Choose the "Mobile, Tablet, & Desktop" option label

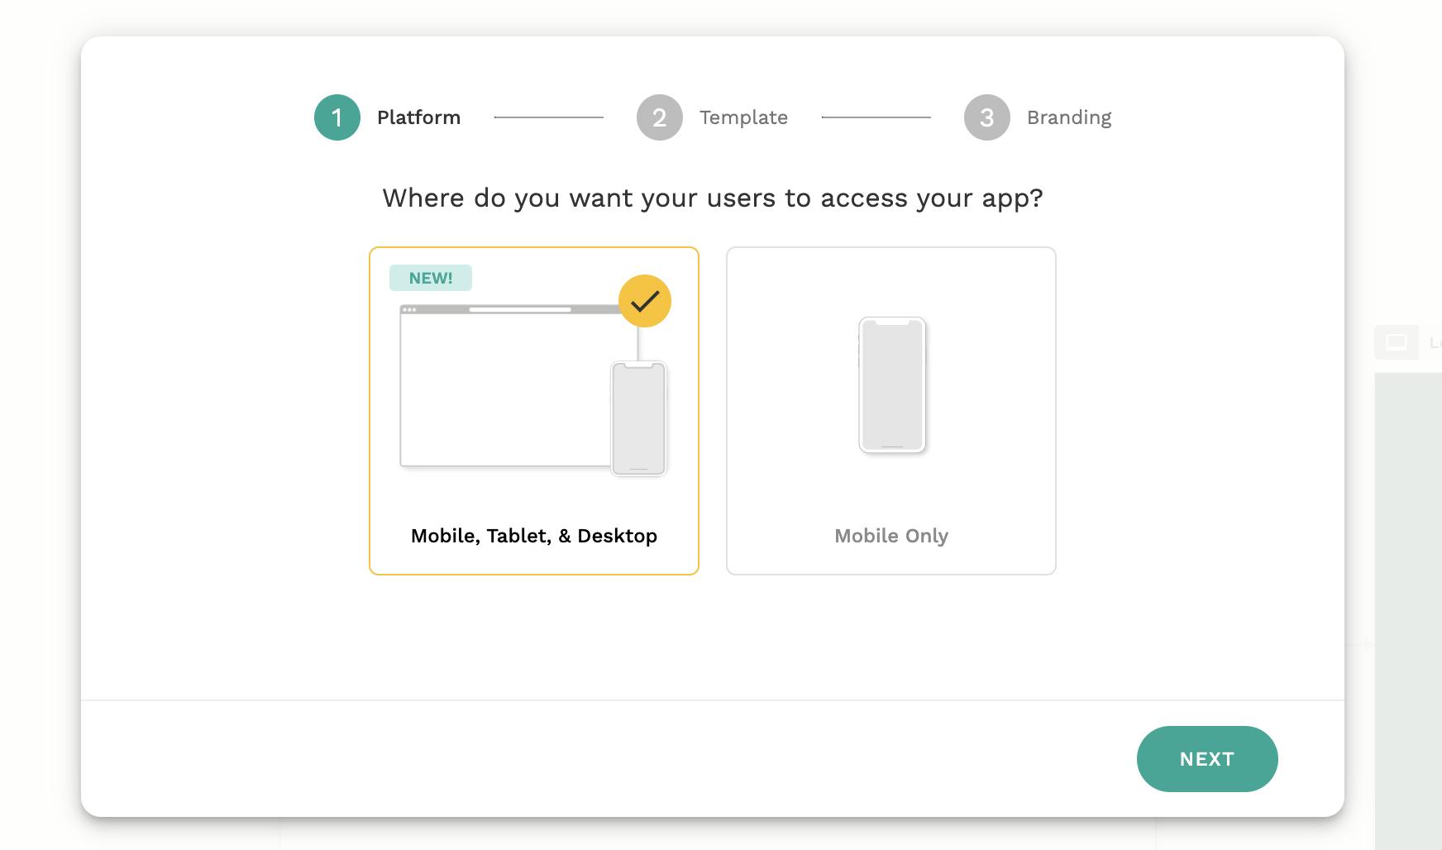tap(534, 536)
